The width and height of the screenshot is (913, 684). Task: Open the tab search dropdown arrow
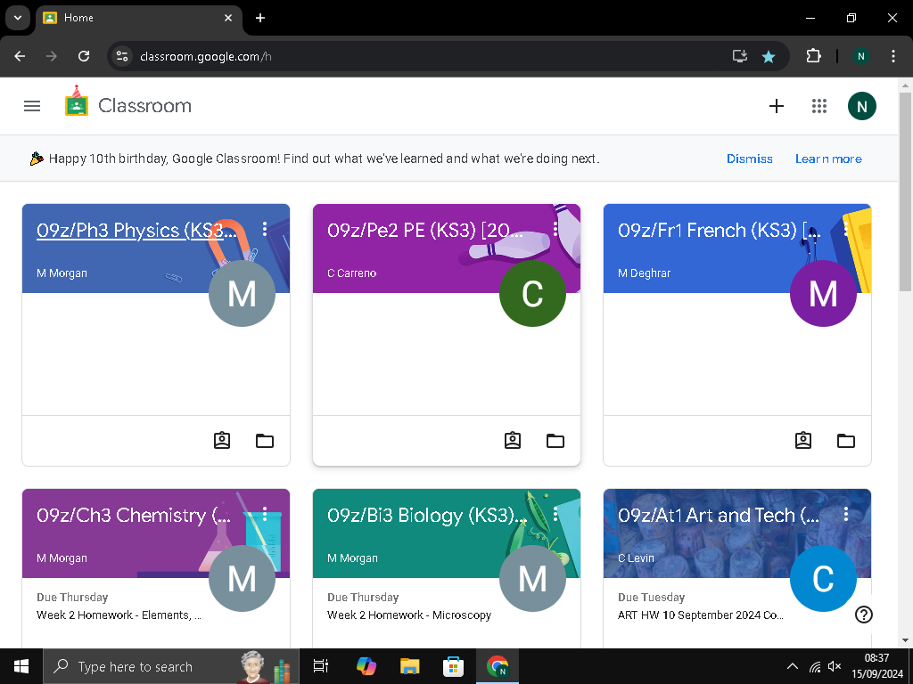(18, 18)
